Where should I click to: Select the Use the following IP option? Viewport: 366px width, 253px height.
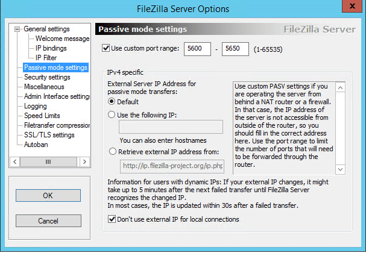point(111,114)
